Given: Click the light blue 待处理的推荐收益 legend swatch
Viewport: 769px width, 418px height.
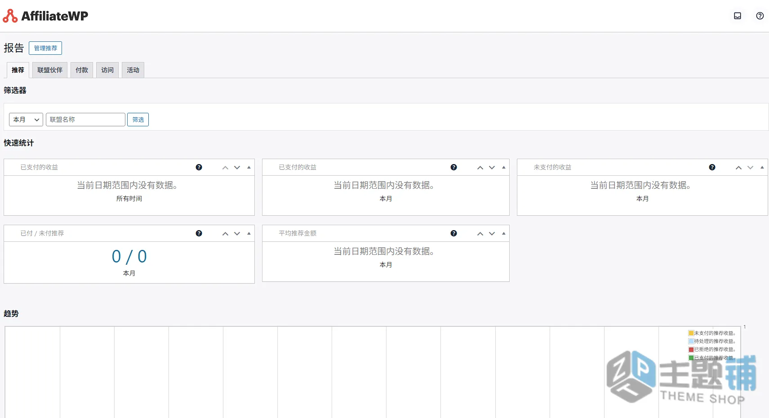Looking at the screenshot, I should coord(691,341).
